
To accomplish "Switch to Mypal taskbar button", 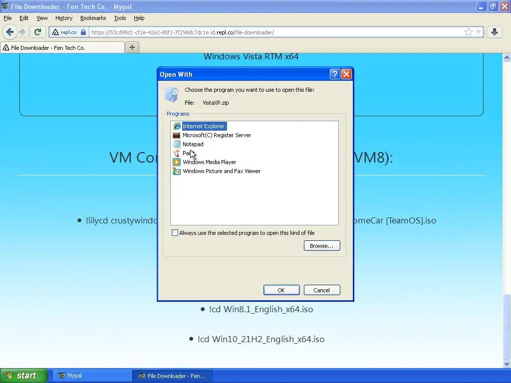I will [x=92, y=376].
